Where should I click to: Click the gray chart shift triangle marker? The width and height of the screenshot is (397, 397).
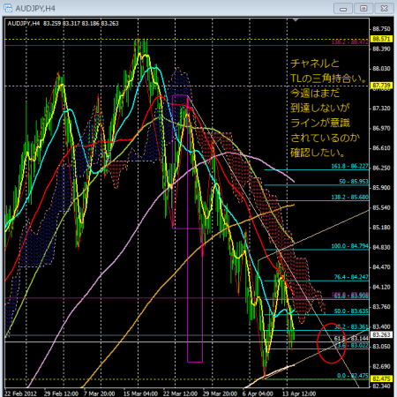click(x=296, y=20)
